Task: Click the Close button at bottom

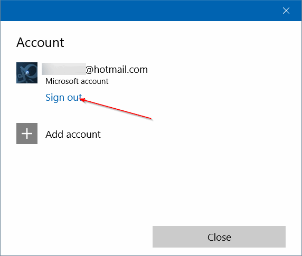Action: (219, 237)
